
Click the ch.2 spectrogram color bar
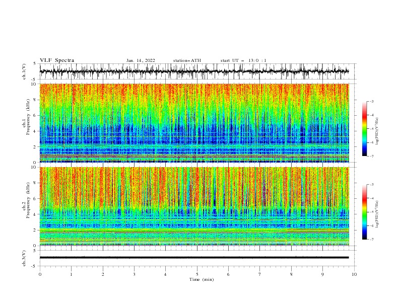(x=365, y=212)
